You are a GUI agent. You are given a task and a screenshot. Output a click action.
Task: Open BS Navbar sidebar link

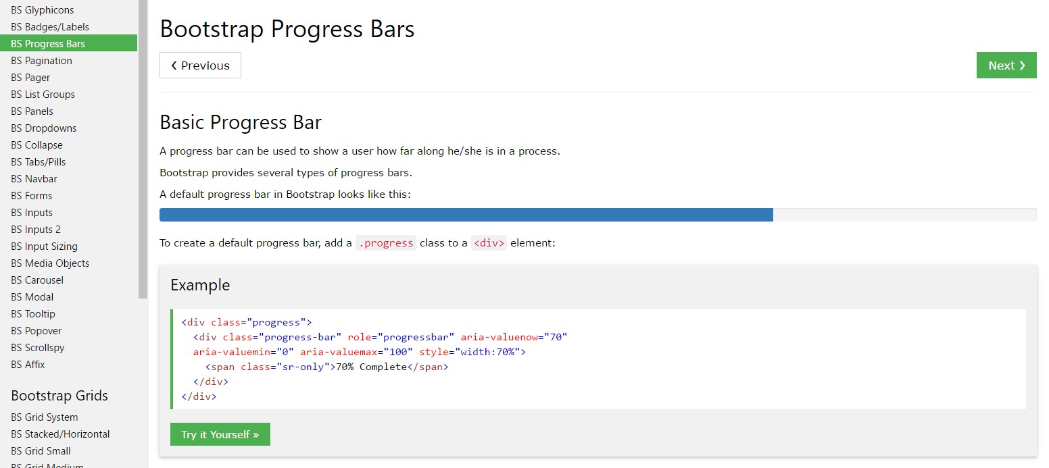[x=34, y=179]
